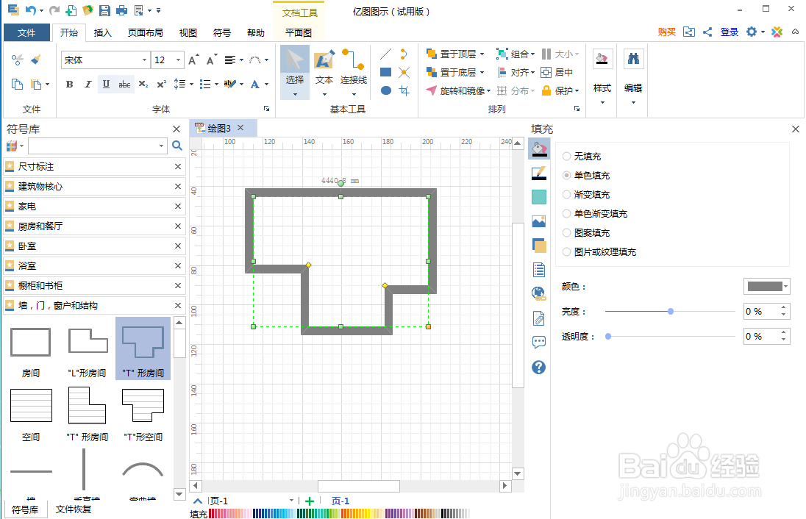Switch to the 符号 ribbon tab
Viewport: 806px width, 519px height.
point(221,33)
